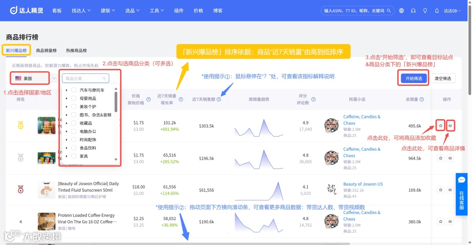This screenshot has width=472, height=245.
Task: Open the Beauty of Joseon US shop link
Action: 363,184
